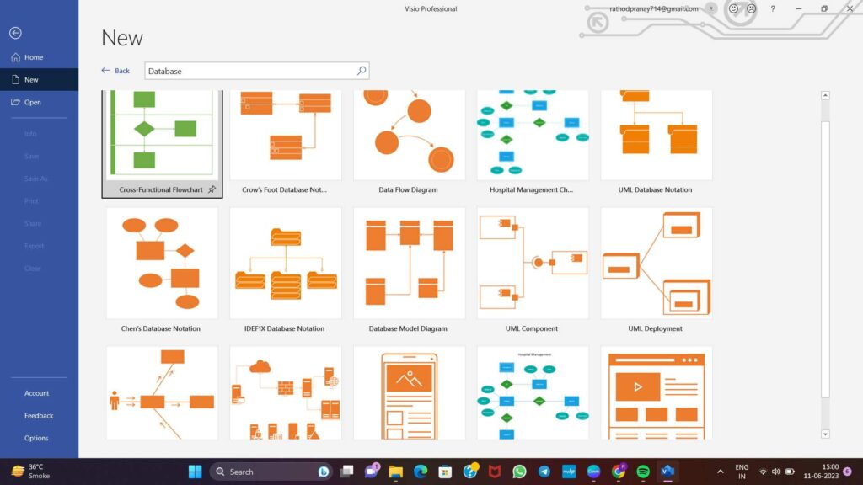Launch Microsoft Edge from taskbar
This screenshot has height=485, width=863.
[421, 472]
